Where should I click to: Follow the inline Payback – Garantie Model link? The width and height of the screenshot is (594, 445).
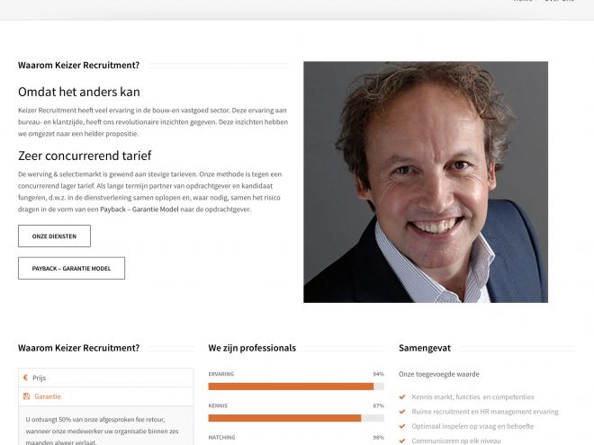139,209
